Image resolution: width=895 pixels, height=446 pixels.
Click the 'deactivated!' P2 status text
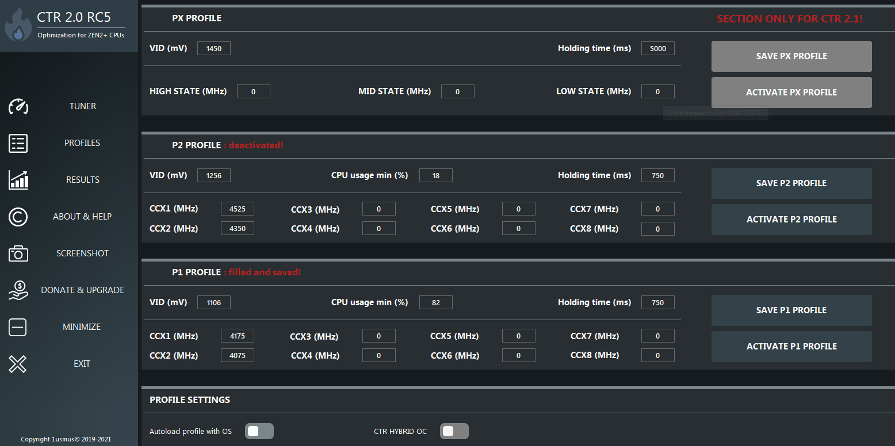point(256,145)
